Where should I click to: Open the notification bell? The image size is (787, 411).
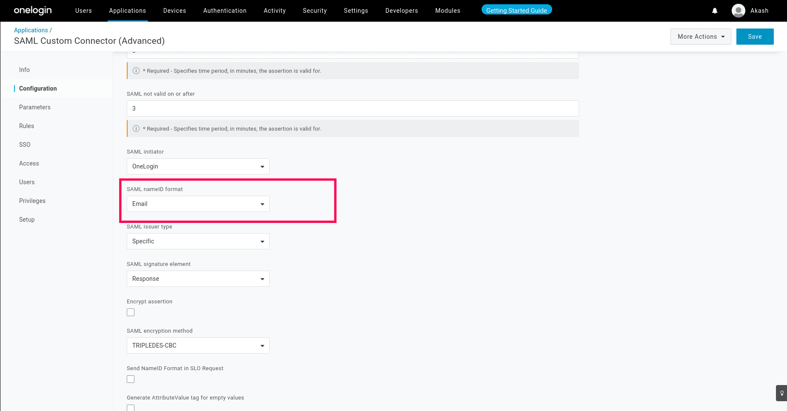714,11
